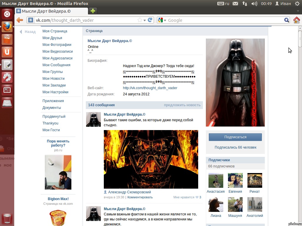This screenshot has width=302, height=226.
Task: Click the Firefox back arrow button
Action: (x=20, y=20)
